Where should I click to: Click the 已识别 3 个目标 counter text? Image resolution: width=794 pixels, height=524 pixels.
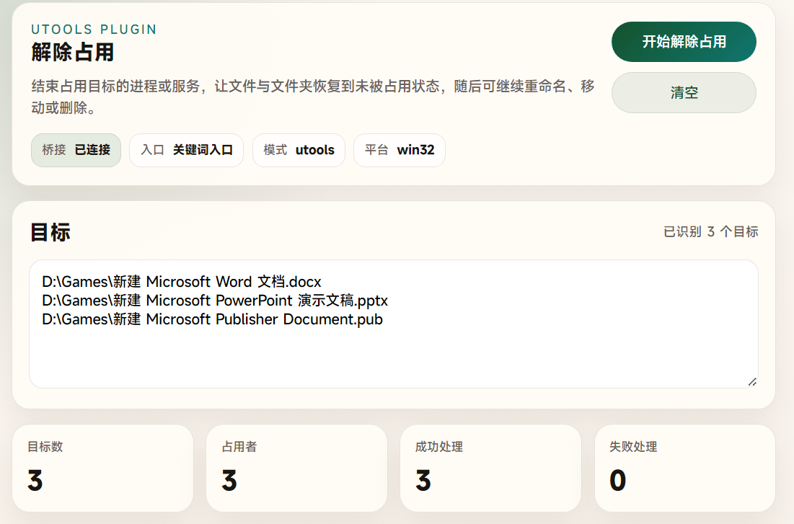tap(710, 231)
